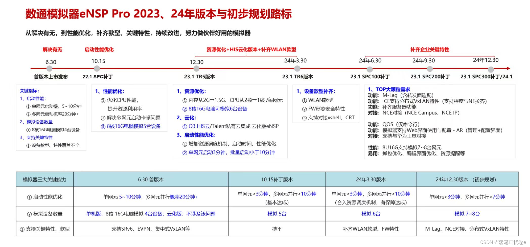
Task: Click the line 单网元启动慢，5~10分钟
Action: [54, 106]
